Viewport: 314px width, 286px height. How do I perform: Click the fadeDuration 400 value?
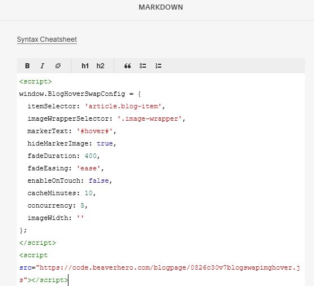(91, 156)
